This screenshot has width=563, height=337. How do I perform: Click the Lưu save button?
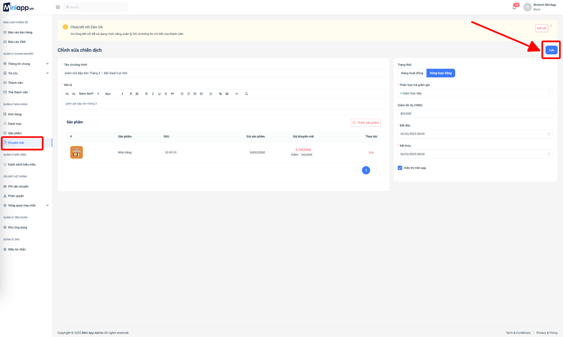pos(551,50)
